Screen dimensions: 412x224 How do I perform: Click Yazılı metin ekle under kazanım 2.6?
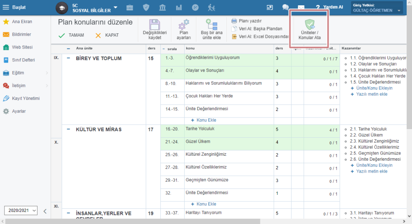(369, 171)
